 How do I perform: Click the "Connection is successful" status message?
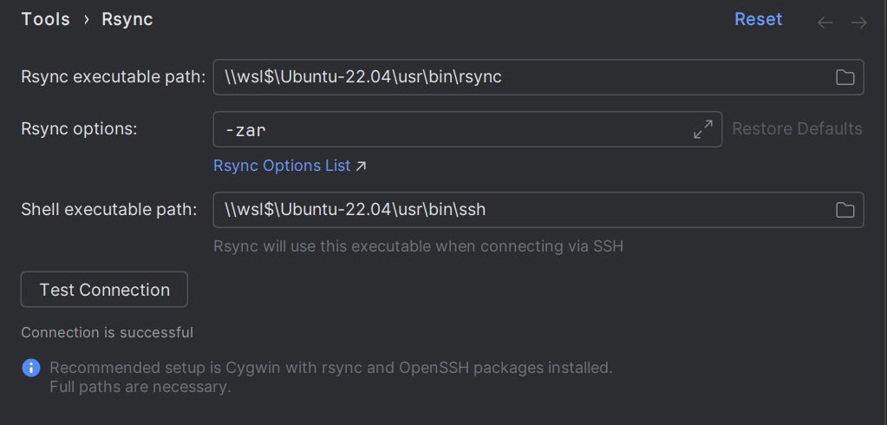[108, 332]
